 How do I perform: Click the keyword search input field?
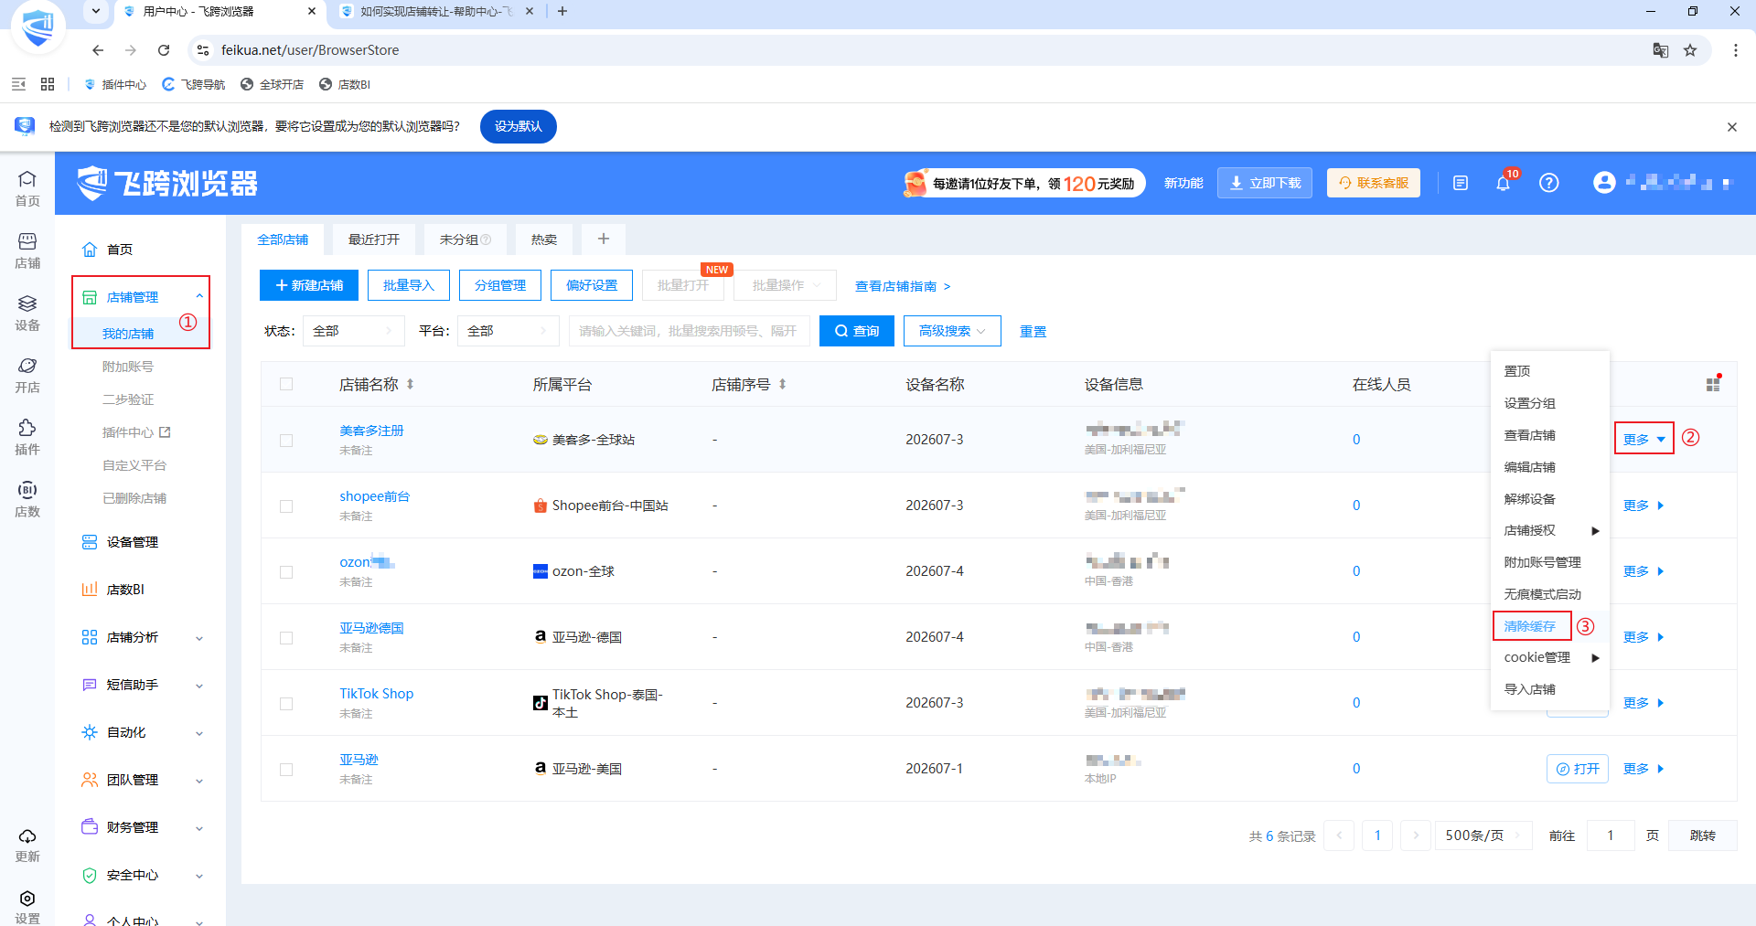coord(689,331)
